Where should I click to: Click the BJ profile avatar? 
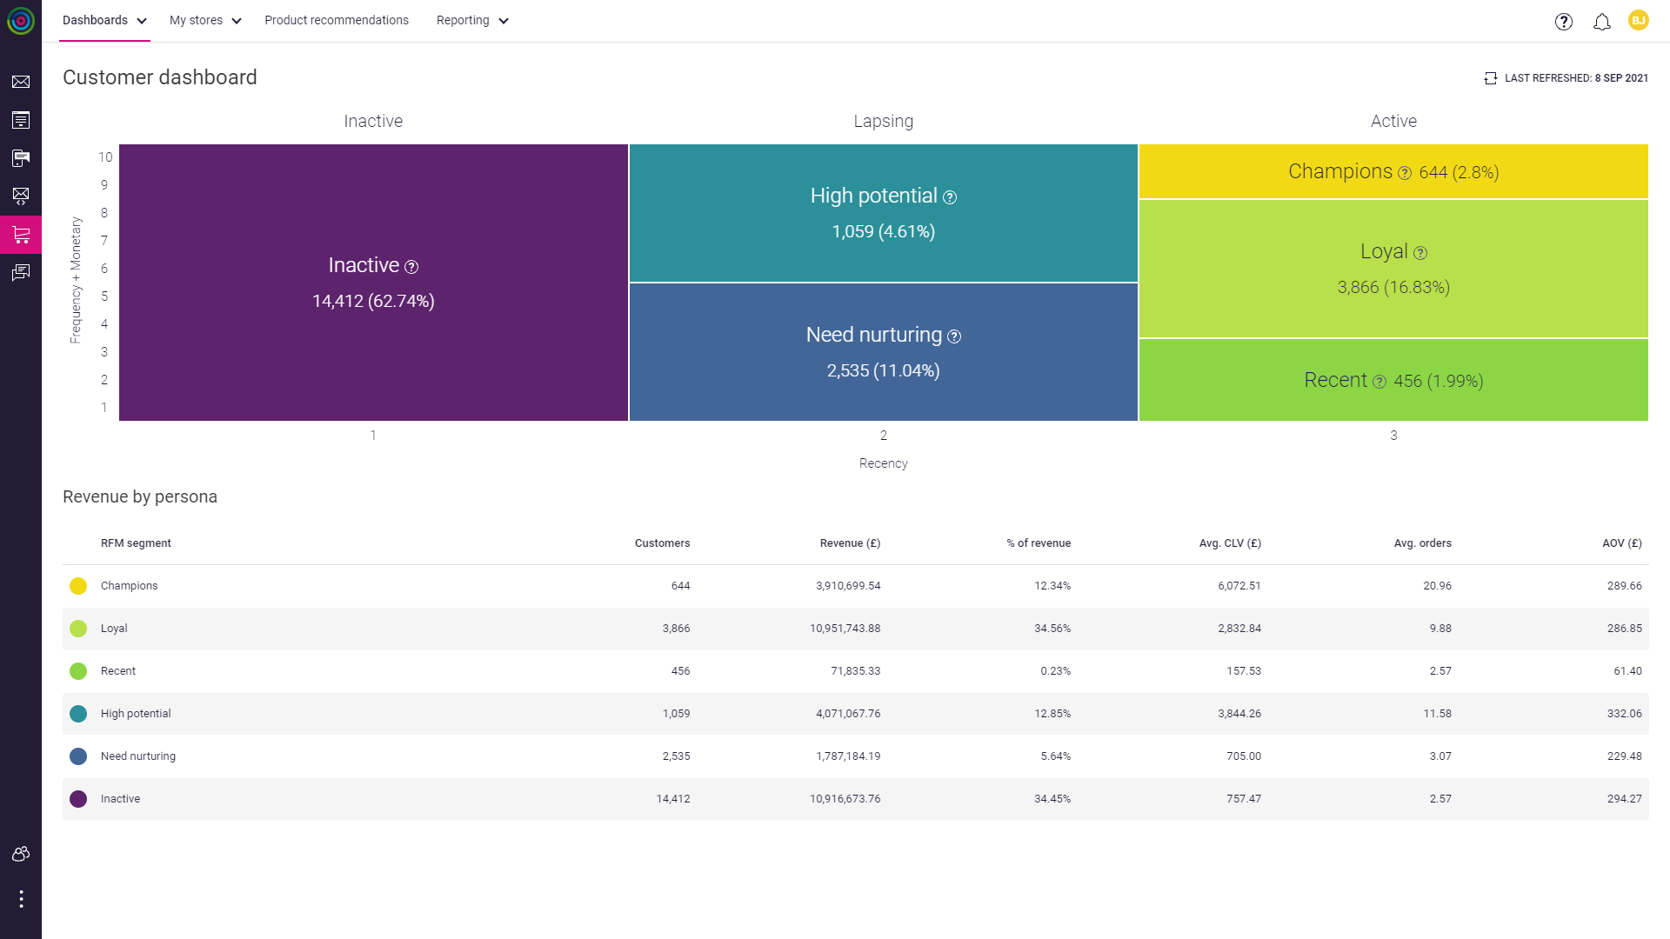click(x=1639, y=22)
